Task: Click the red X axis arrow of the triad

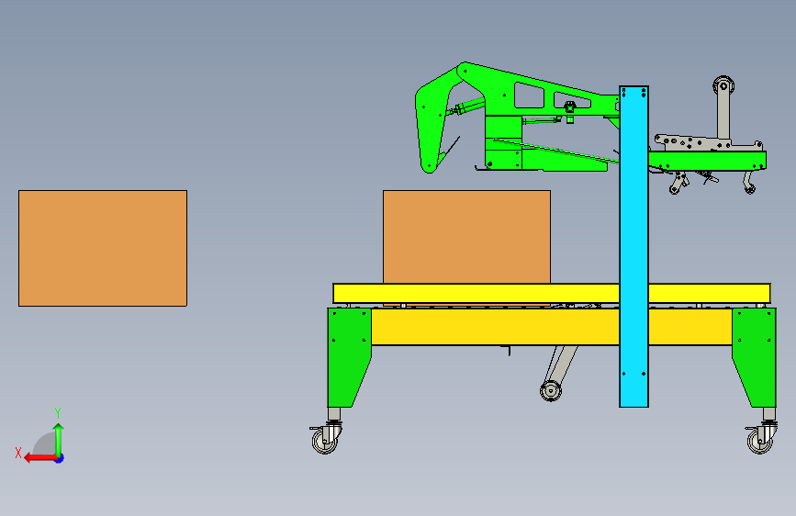Action: [39, 458]
